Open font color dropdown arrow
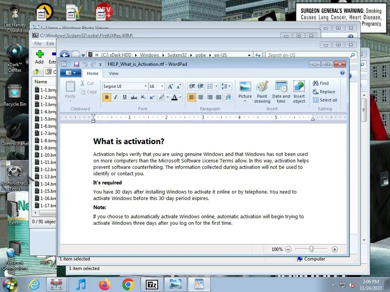The height and width of the screenshot is (292, 390). (x=180, y=97)
